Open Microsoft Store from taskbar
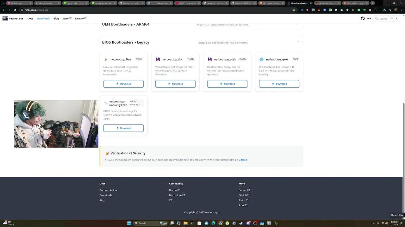Image resolution: width=405 pixels, height=227 pixels. [199, 223]
